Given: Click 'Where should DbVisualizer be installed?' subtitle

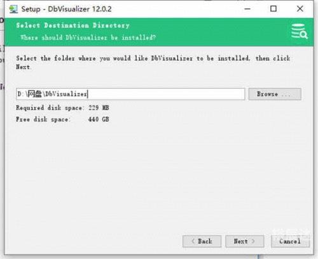Looking at the screenshot, I should coord(88,37).
